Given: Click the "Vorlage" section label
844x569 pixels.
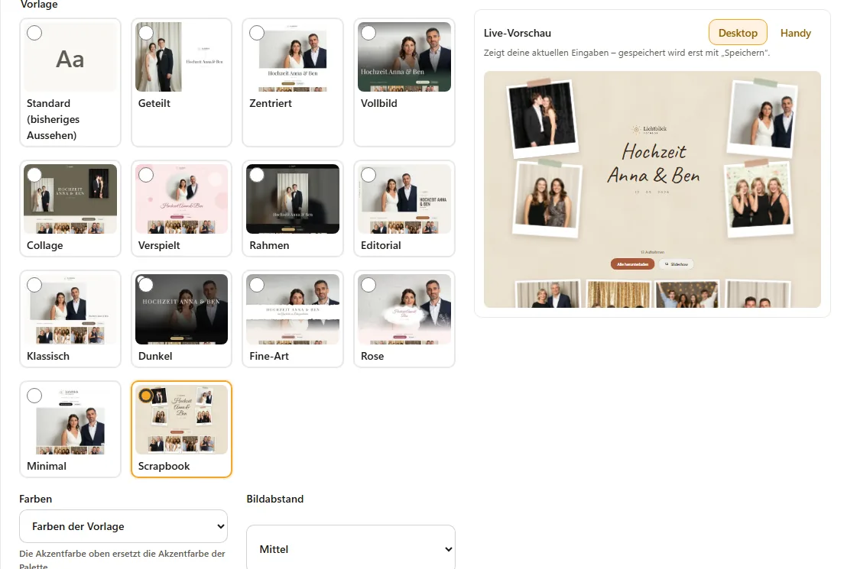Looking at the screenshot, I should click(x=39, y=5).
